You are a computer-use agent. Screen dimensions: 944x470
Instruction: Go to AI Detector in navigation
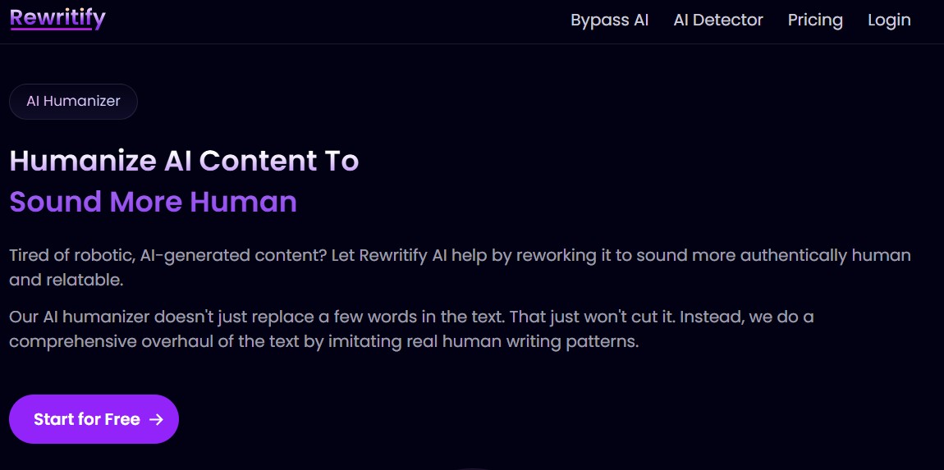click(718, 20)
